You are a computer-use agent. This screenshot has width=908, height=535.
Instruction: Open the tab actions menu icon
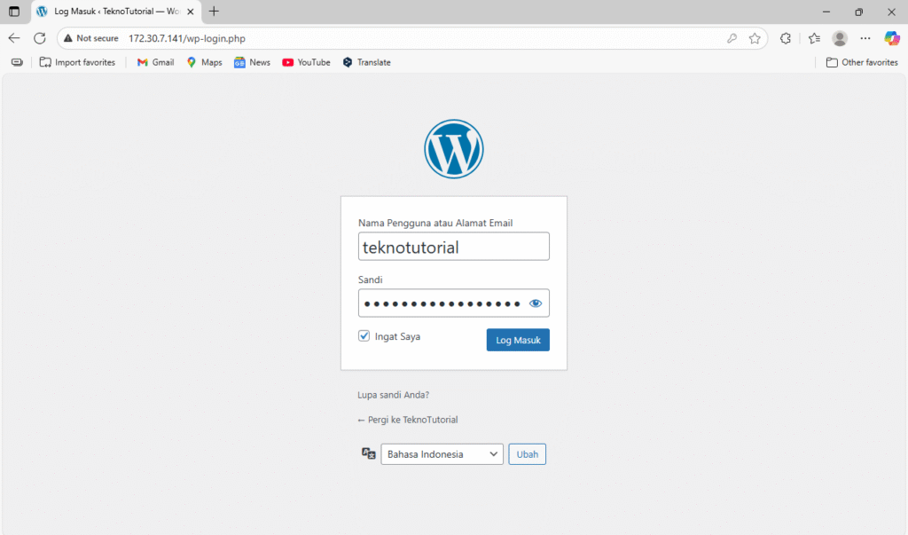(x=14, y=11)
